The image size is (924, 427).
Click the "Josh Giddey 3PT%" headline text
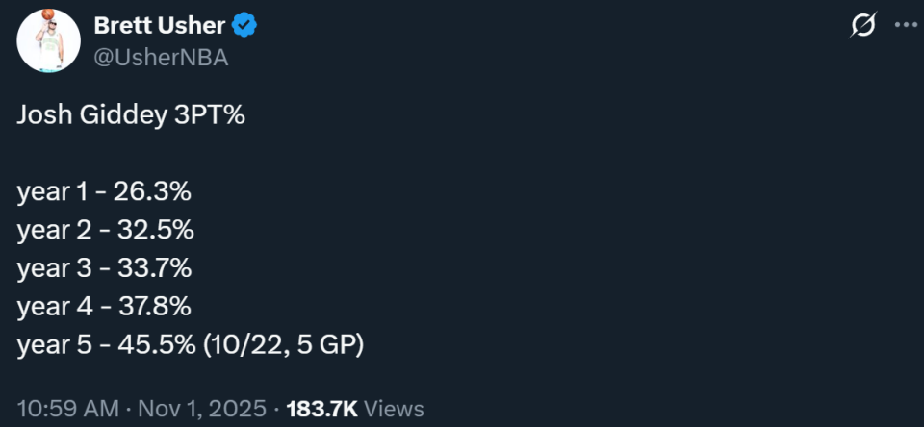pos(131,115)
